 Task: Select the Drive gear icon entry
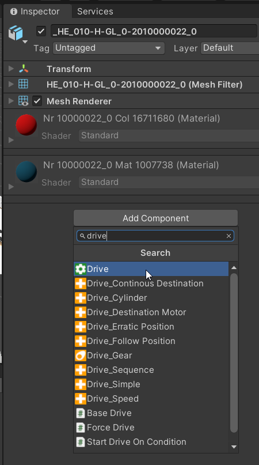pyautogui.click(x=81, y=269)
